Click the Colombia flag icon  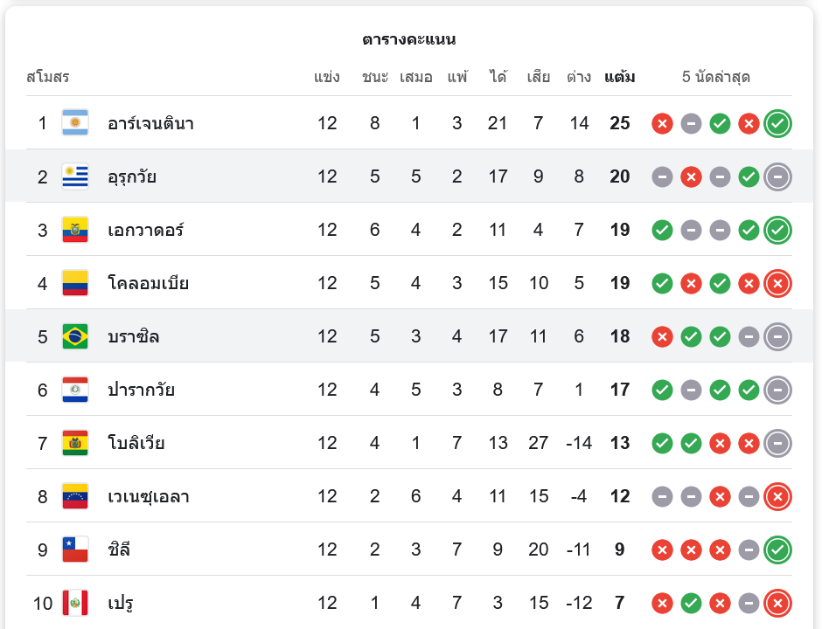(x=75, y=283)
